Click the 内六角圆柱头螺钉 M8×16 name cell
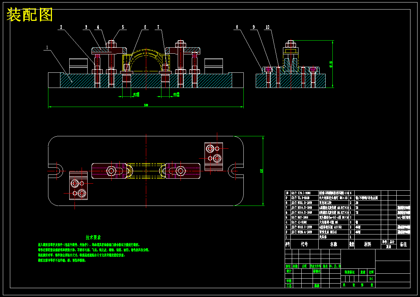420x297 pixels. point(333,198)
